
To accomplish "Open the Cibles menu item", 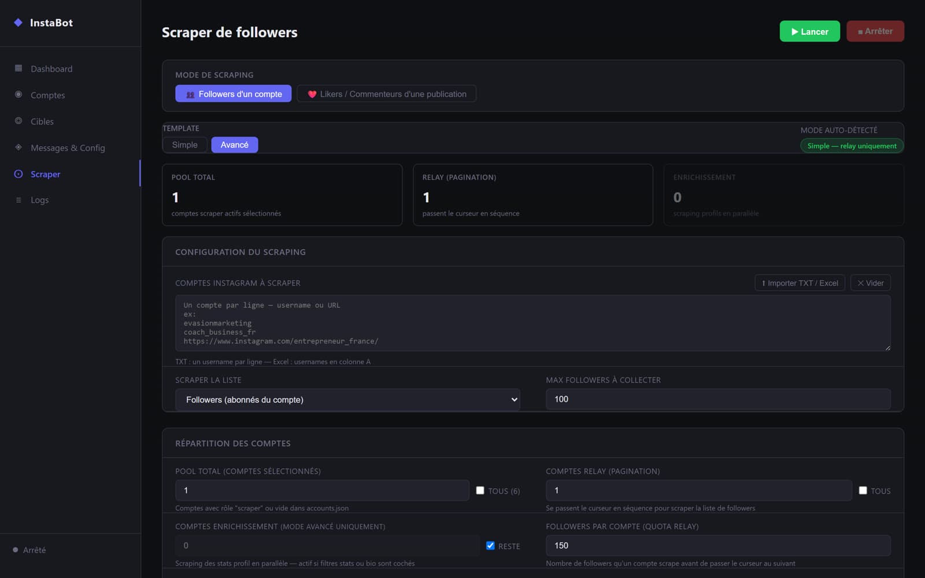I will [70, 121].
